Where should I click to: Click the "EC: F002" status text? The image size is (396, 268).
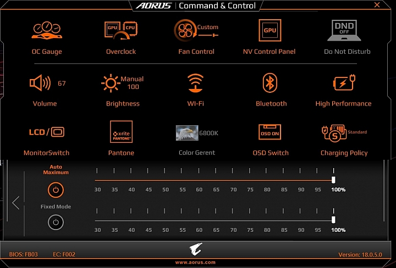pos(64,254)
